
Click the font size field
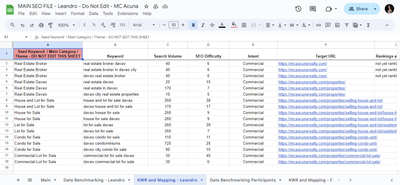[173, 25]
